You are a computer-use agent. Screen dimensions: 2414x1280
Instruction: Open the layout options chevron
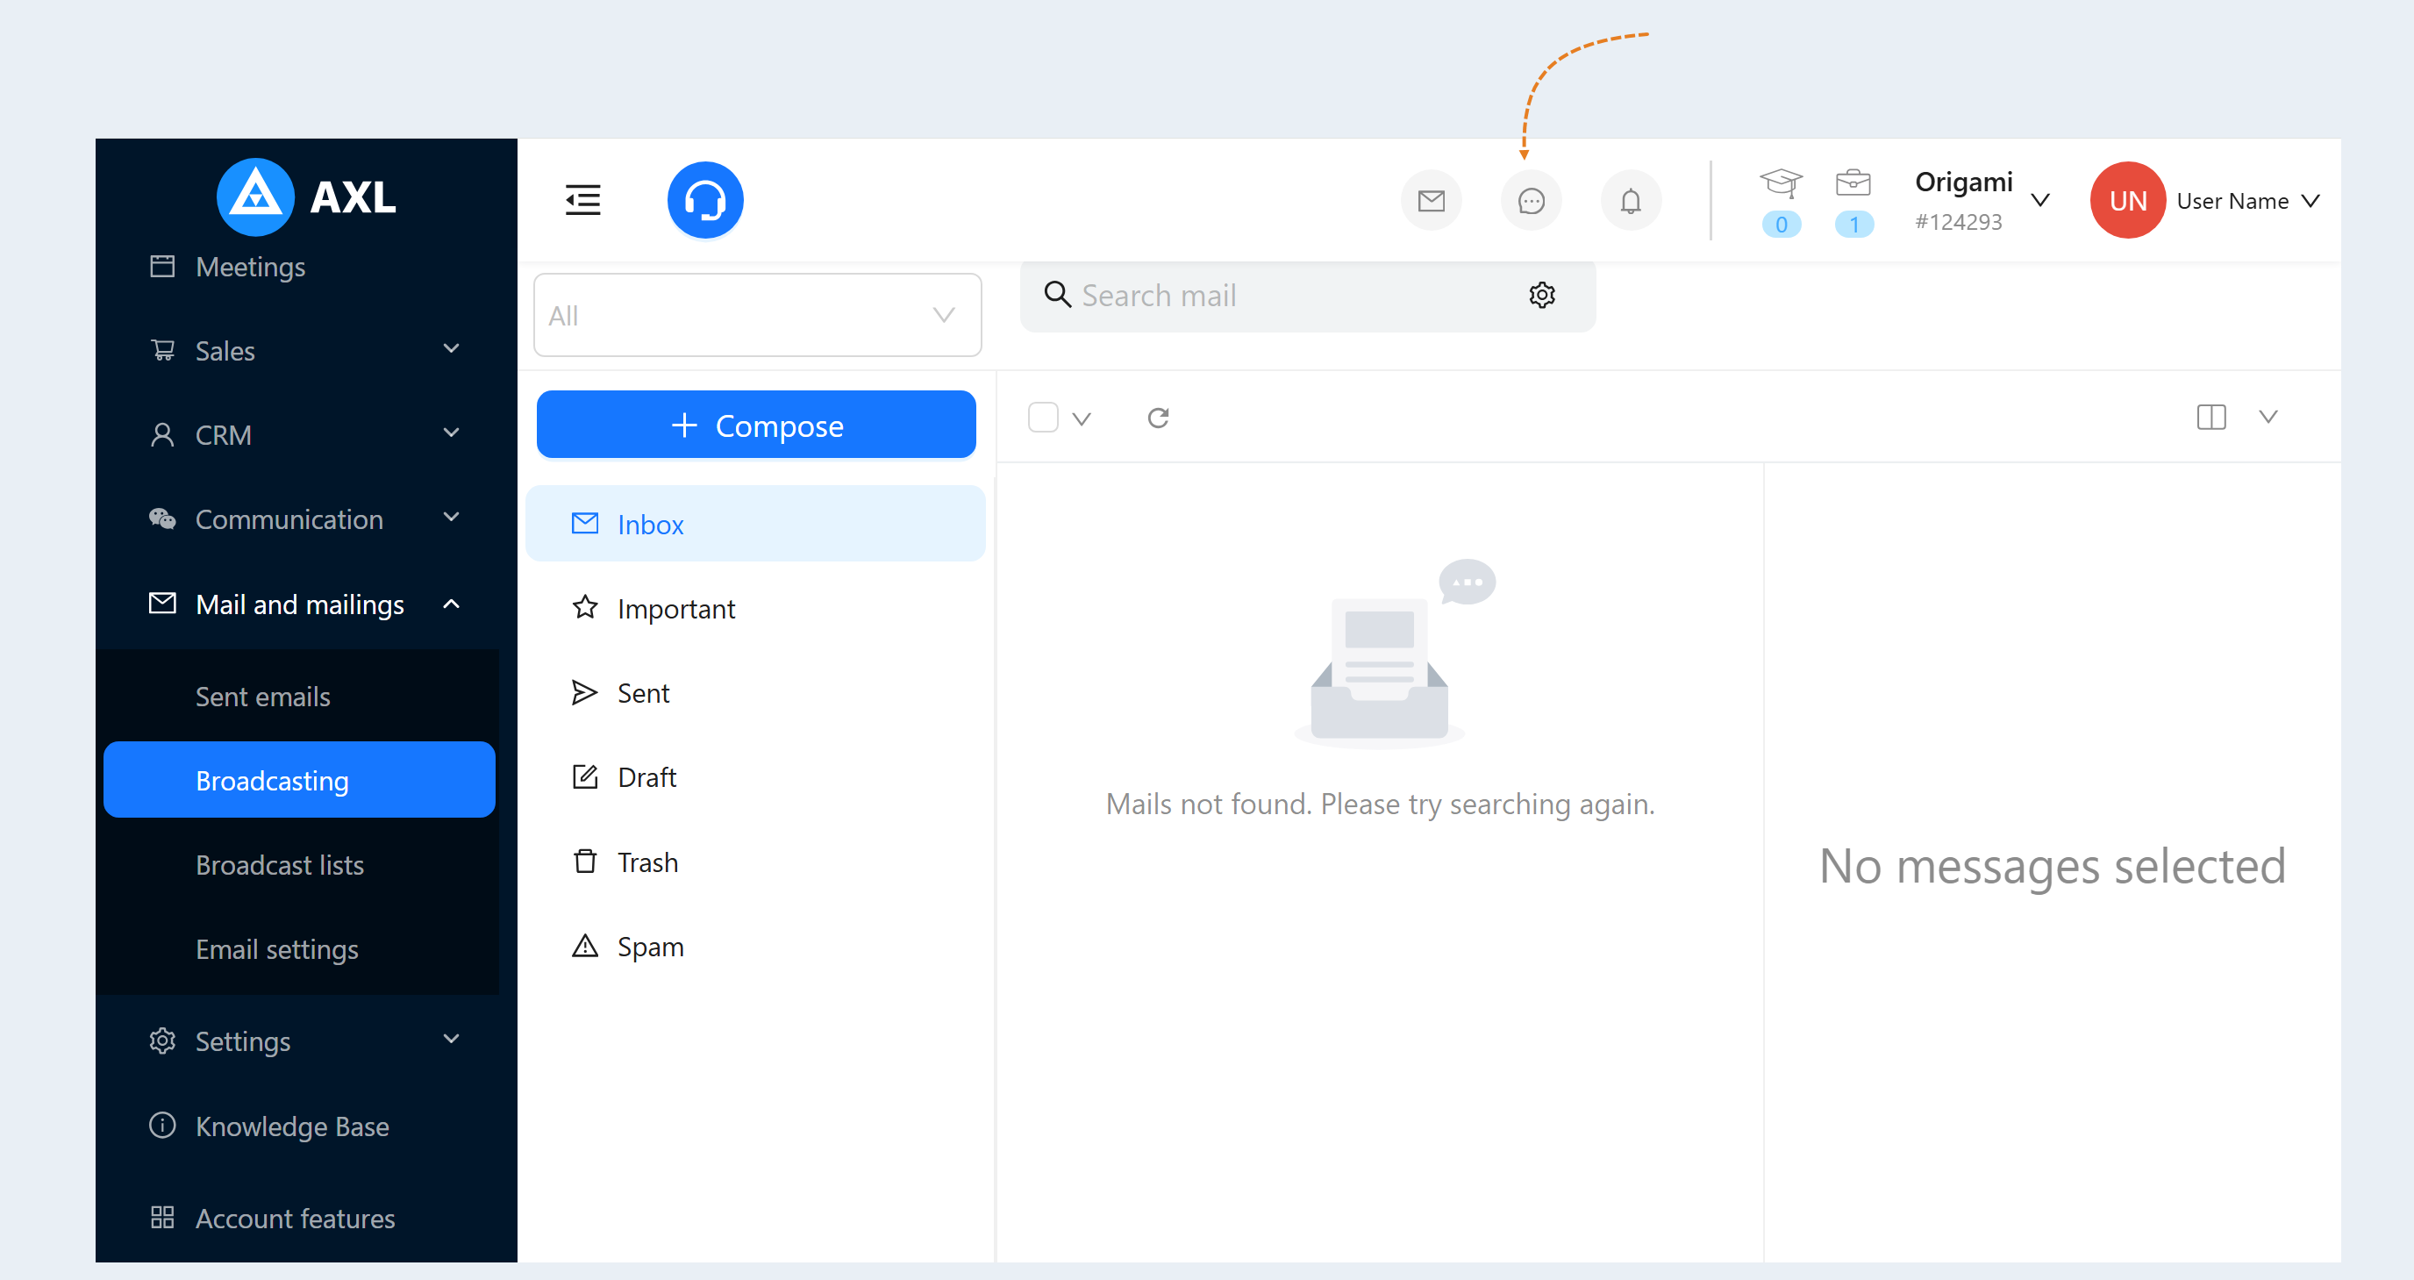pyautogui.click(x=2268, y=417)
